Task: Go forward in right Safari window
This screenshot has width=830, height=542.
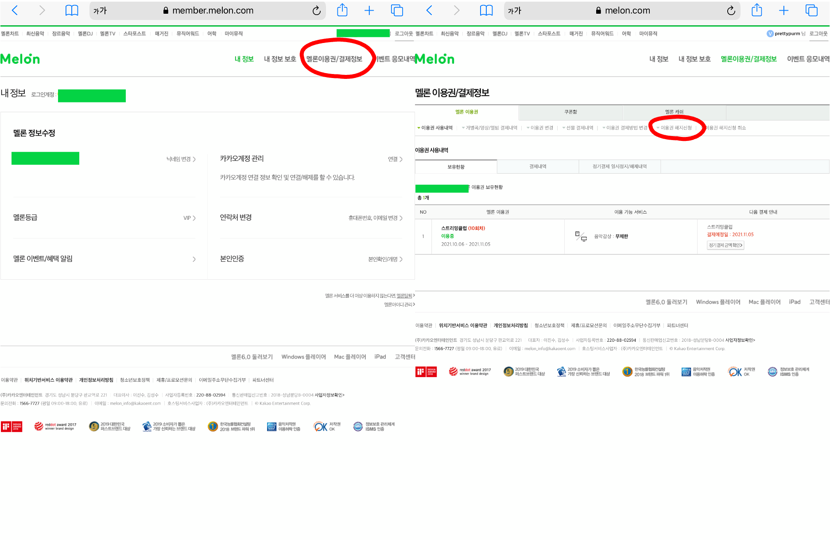Action: click(457, 11)
